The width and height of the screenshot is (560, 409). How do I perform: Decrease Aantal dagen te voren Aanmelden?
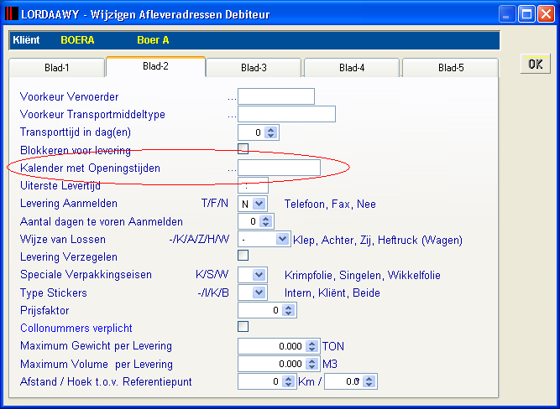[265, 225]
